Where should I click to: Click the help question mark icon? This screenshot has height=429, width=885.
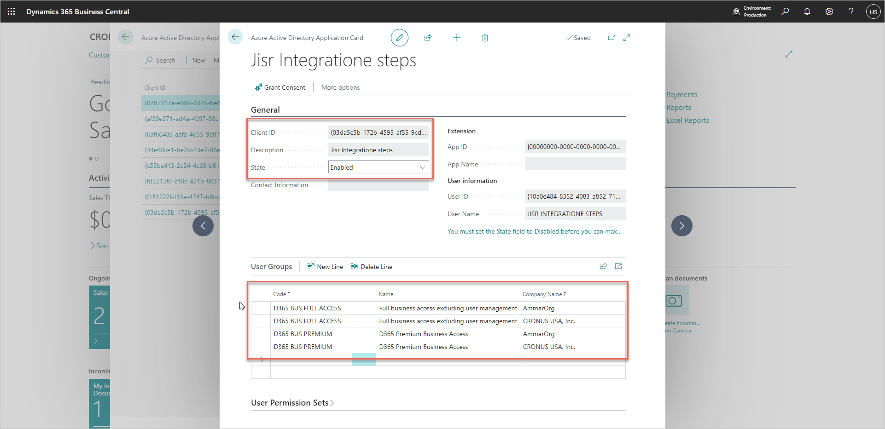tap(851, 11)
